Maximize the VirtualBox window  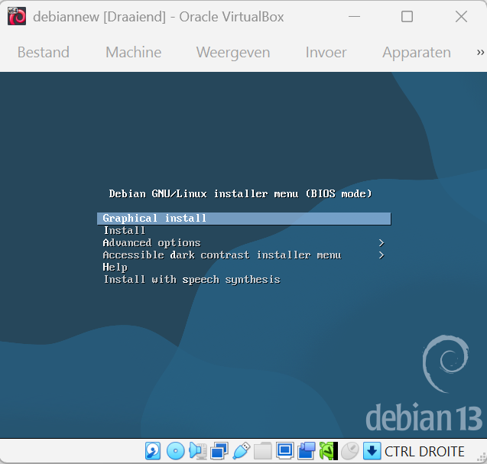[407, 17]
